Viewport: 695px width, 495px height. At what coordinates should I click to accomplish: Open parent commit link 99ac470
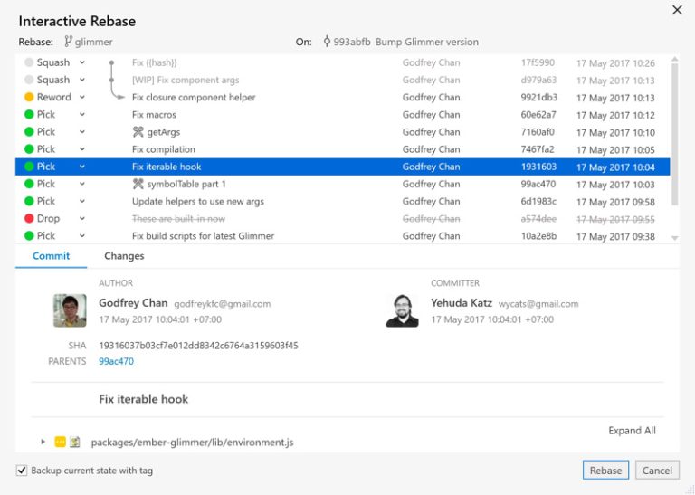click(116, 361)
